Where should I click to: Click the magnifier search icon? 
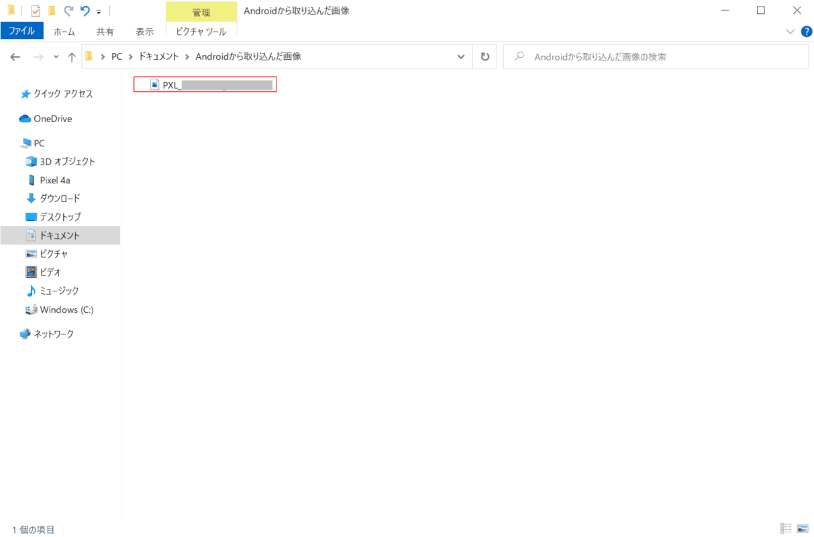[518, 57]
